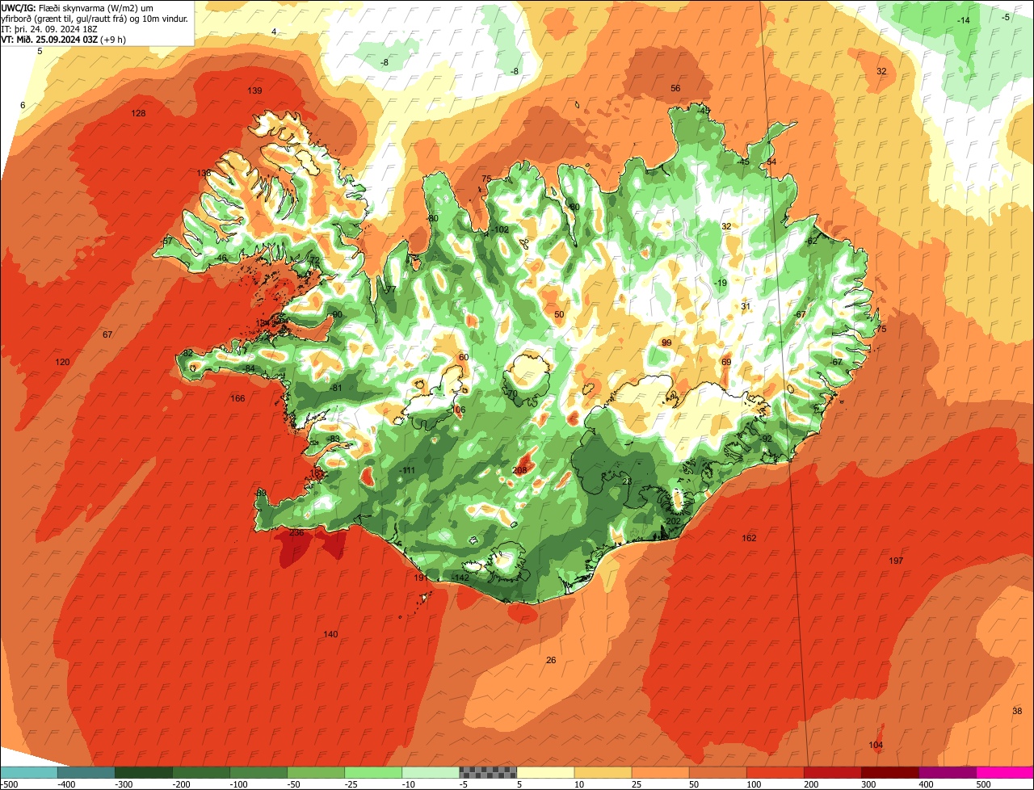
Task: Click the map value '60' west of Hofsjökull
Action: tap(463, 357)
